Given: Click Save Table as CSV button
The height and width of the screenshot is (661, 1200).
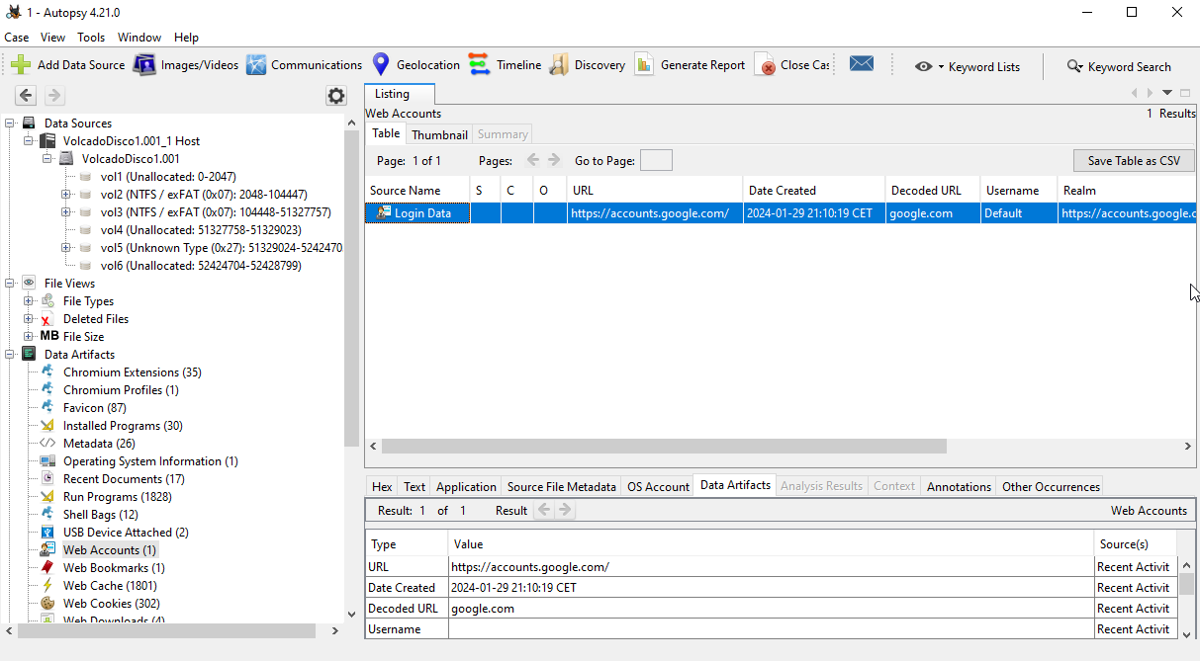Looking at the screenshot, I should pos(1134,161).
